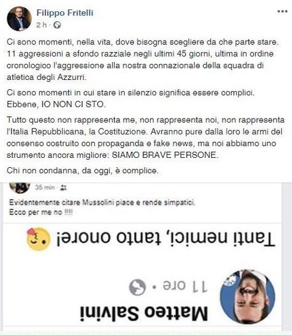Click the 'Tanti nemici, tanto onore!' text

click(x=165, y=239)
